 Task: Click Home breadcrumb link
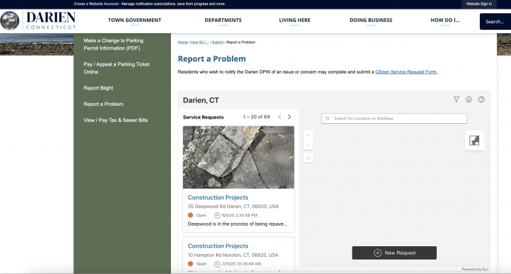[182, 42]
